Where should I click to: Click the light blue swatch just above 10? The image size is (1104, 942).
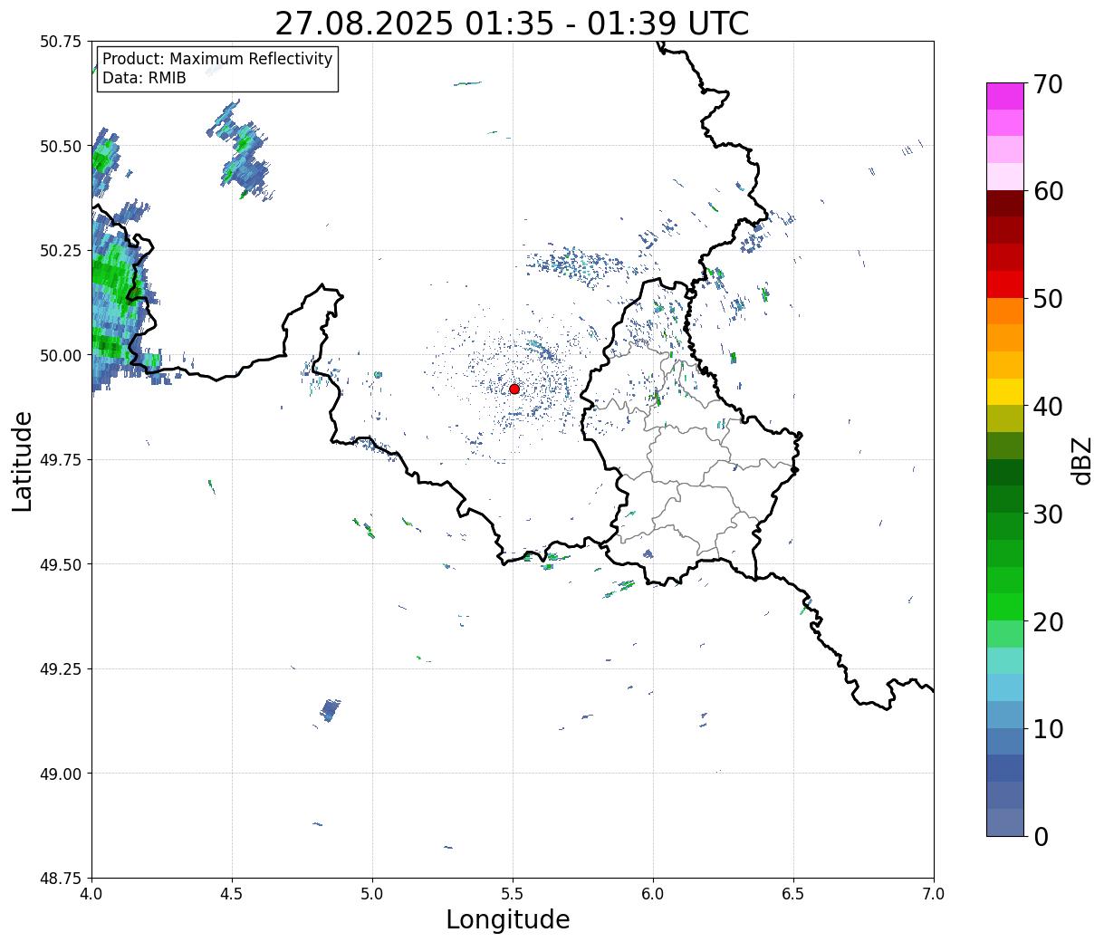(x=1005, y=715)
